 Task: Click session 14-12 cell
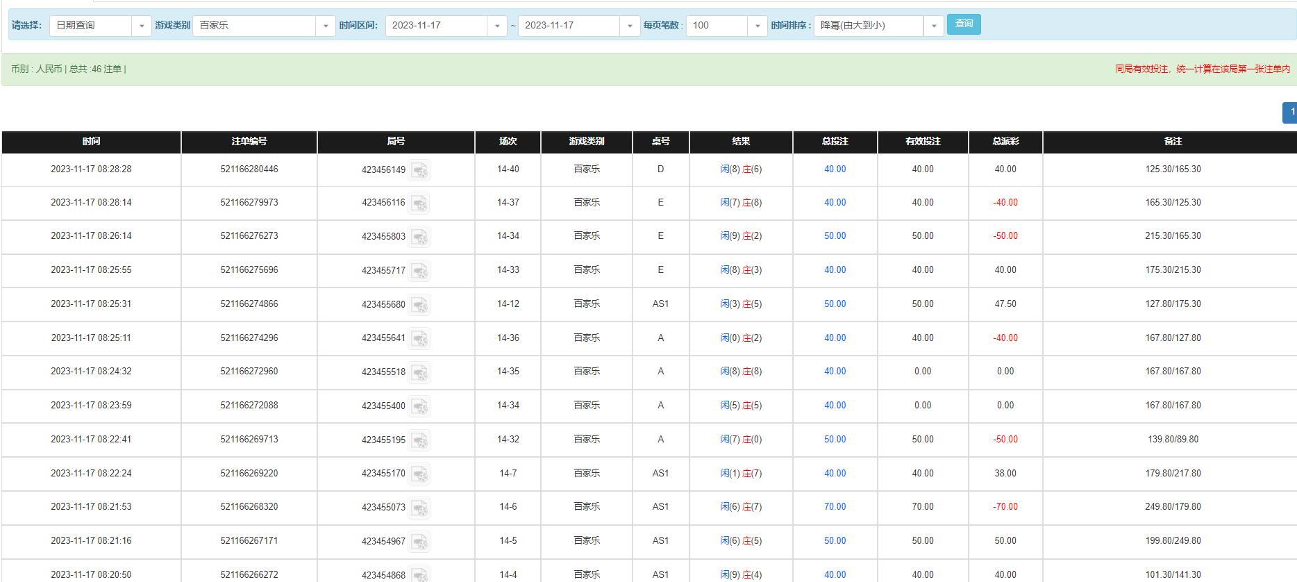[x=508, y=304]
